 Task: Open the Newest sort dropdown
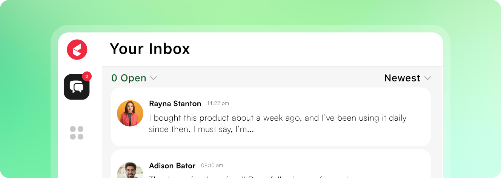tap(407, 78)
